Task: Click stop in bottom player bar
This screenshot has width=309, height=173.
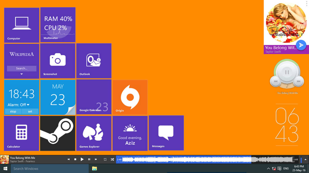Action: coord(75,160)
